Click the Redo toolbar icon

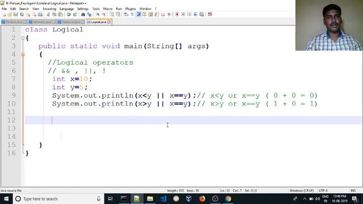(x=75, y=14)
